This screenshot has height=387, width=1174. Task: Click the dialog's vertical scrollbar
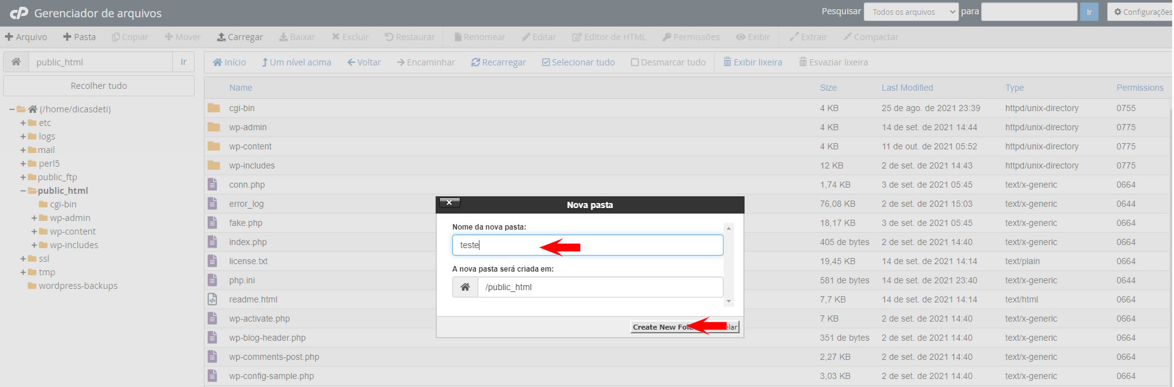pyautogui.click(x=728, y=264)
